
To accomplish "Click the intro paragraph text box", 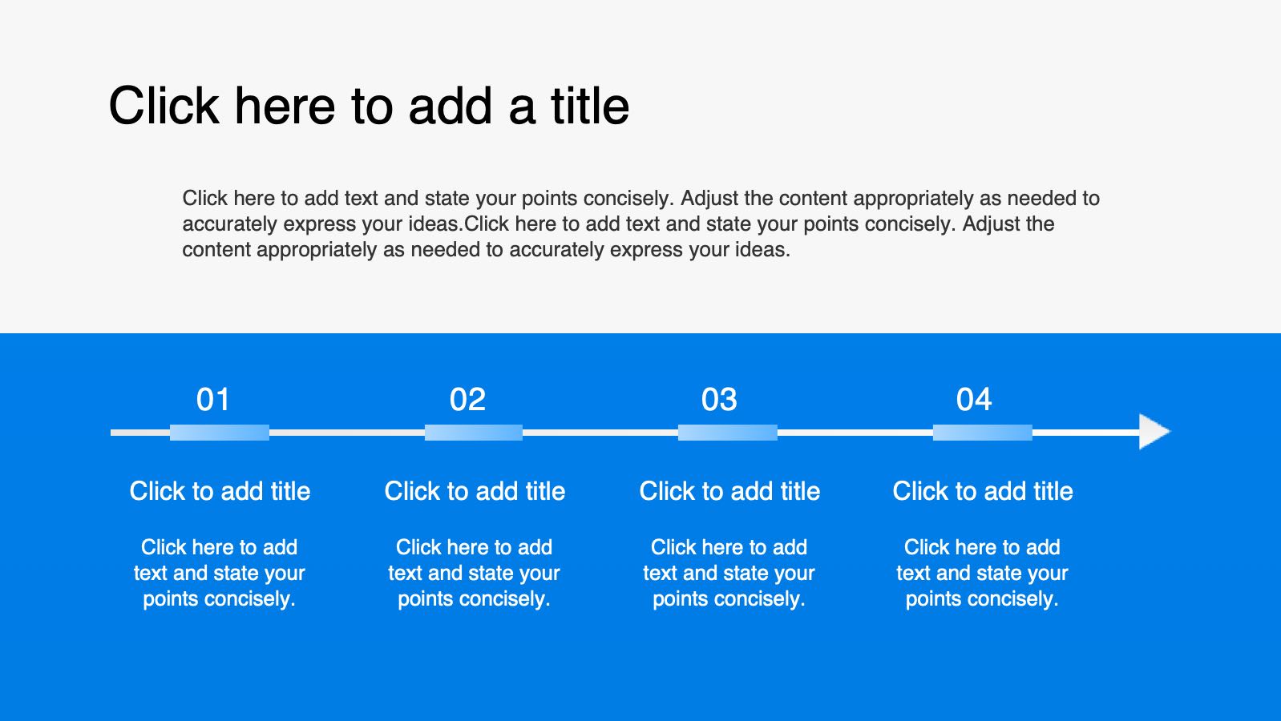I will (x=641, y=224).
